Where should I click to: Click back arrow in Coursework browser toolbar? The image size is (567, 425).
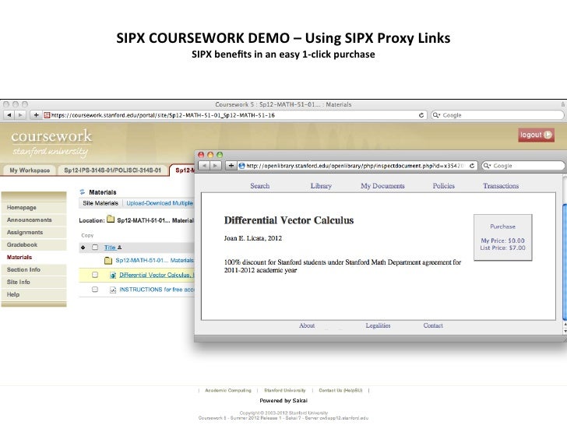(x=9, y=115)
